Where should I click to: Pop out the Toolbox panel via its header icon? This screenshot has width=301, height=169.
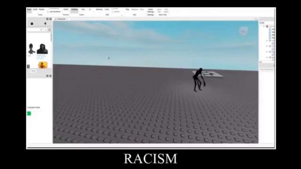47,19
